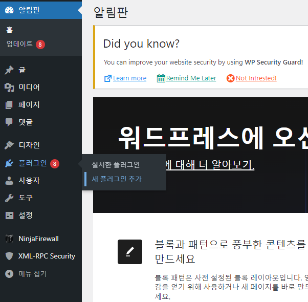Click the collapse arrow icon beside 메뉴 접기
The width and height of the screenshot is (308, 302).
[9, 274]
